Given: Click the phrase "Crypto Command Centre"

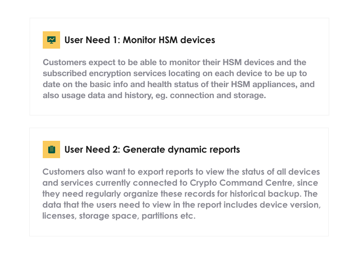Looking at the screenshot, I should tap(241, 183).
